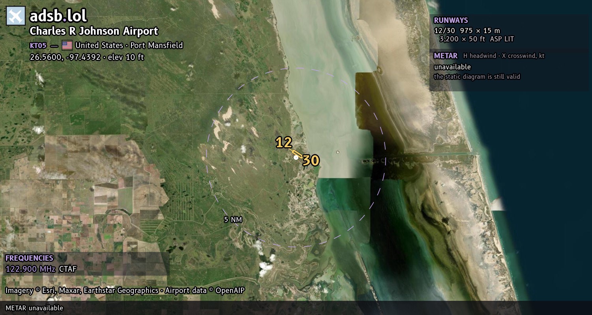The image size is (592, 315).
Task: Click the METAR 'unavailable' status text
Action: coord(452,67)
